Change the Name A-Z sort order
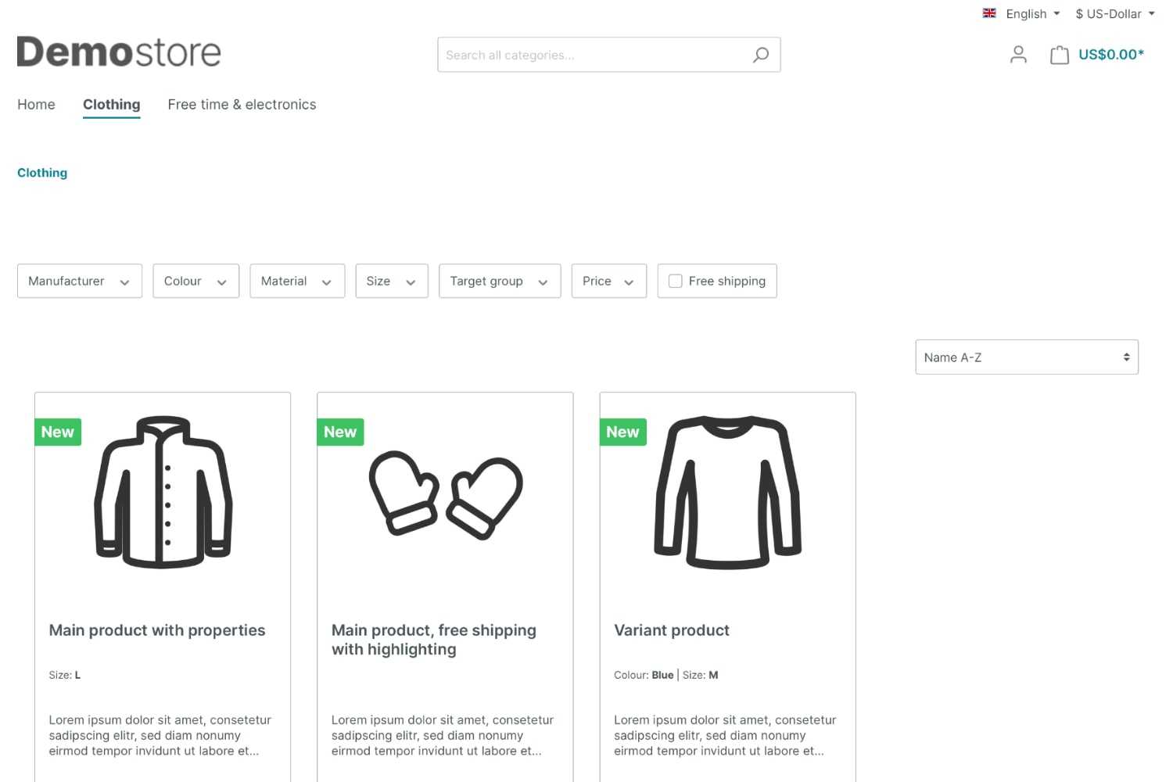The width and height of the screenshot is (1173, 782). (x=1026, y=357)
